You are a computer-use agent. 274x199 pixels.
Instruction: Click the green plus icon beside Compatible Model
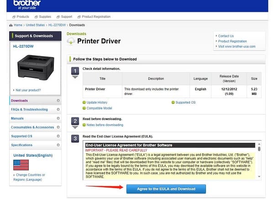[84, 108]
